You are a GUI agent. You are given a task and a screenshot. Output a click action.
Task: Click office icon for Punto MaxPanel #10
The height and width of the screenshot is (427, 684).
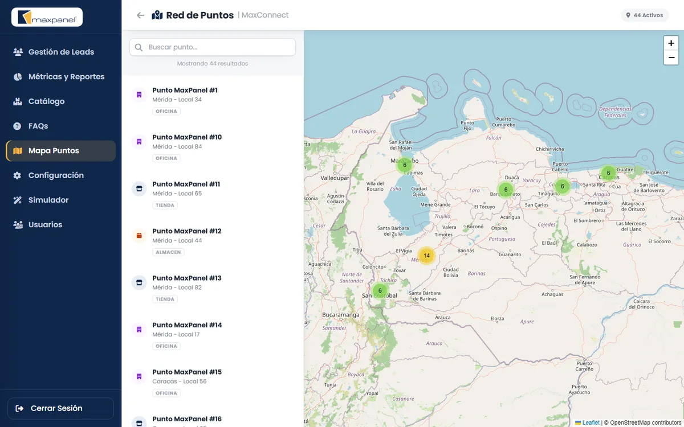coord(139,141)
